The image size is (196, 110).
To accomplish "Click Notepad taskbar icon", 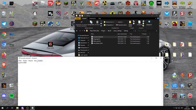I will 32,108.
